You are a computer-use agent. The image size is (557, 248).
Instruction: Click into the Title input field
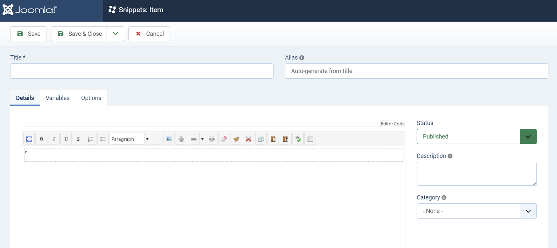point(142,71)
